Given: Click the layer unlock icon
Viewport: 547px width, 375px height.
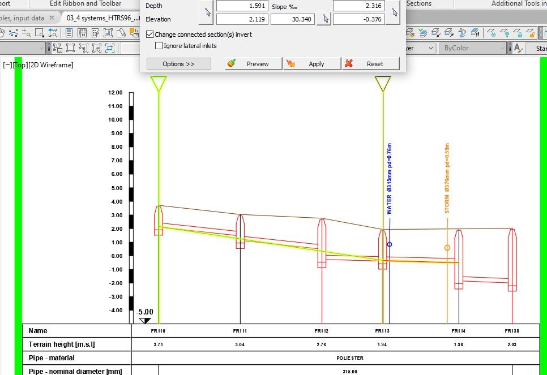Looking at the screenshot, I should point(531,33).
